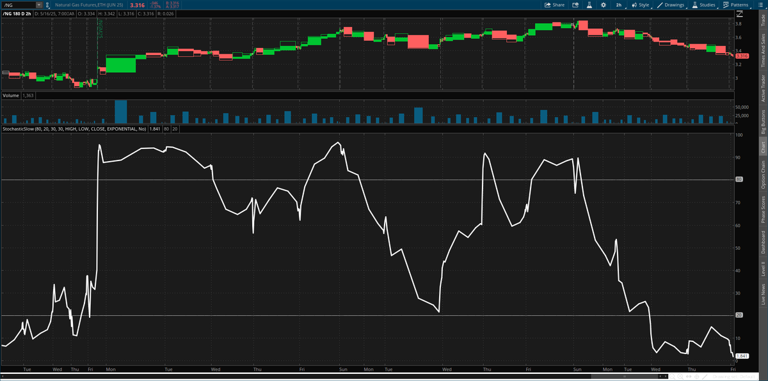Click the symbol link icon next to /NG
768x381 pixels.
tap(48, 4)
